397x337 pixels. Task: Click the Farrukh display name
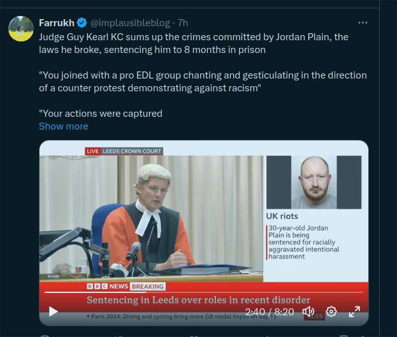[57, 23]
